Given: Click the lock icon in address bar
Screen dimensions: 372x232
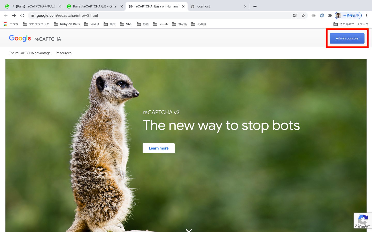Looking at the screenshot, I should (x=33, y=15).
